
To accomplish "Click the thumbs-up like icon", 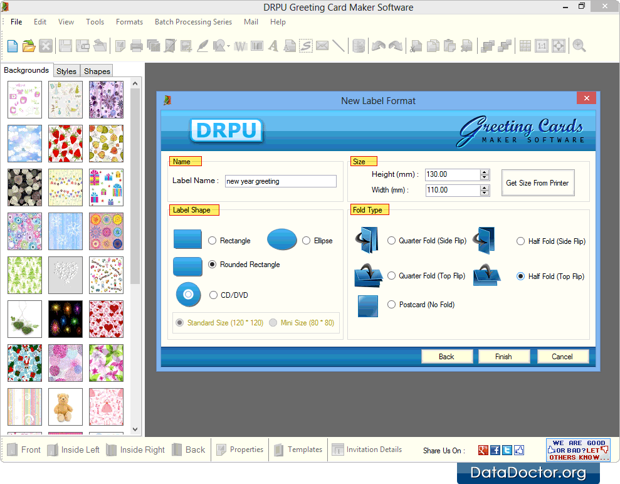I will (x=519, y=450).
